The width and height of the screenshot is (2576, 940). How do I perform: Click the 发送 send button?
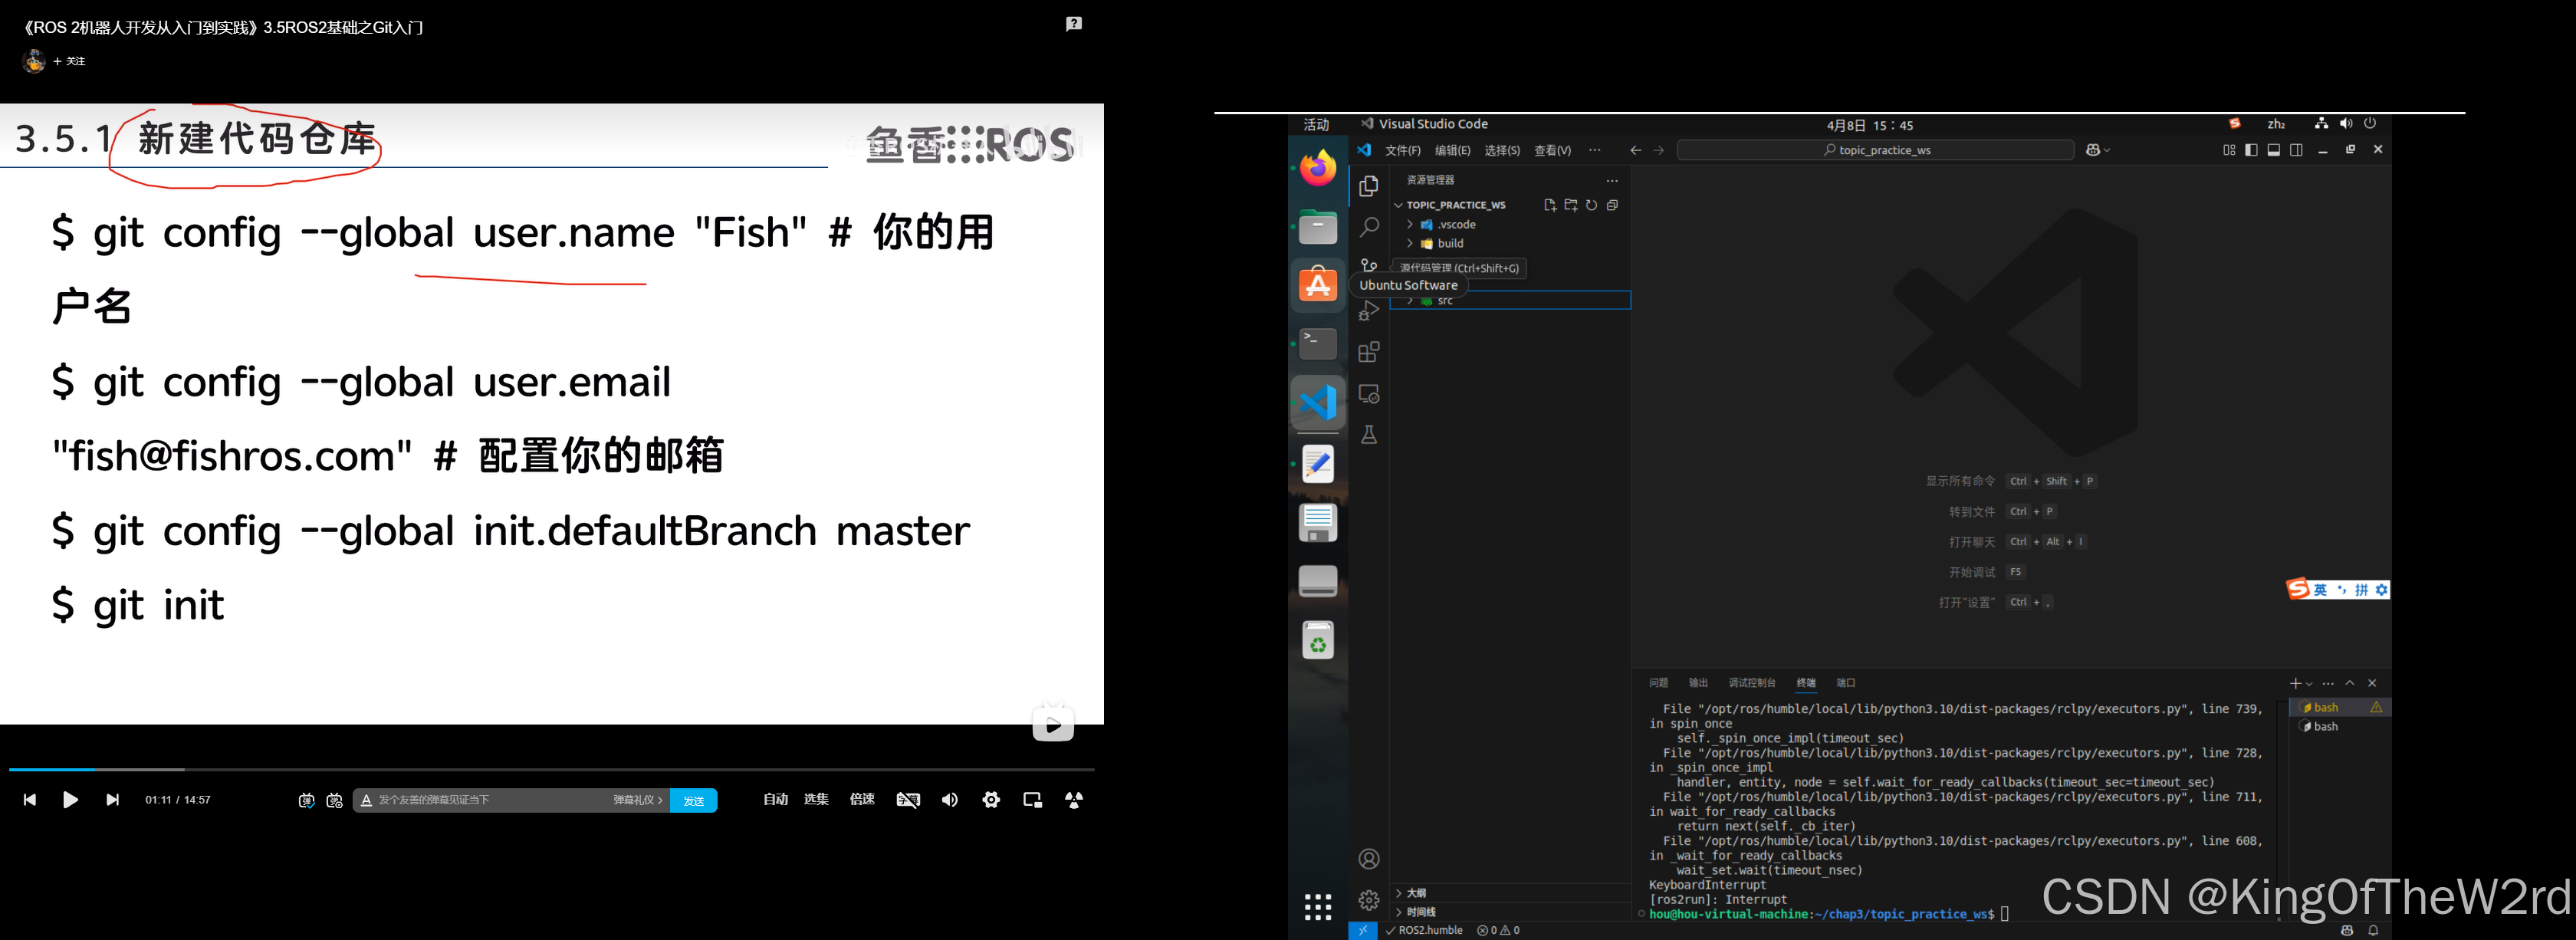pos(693,800)
